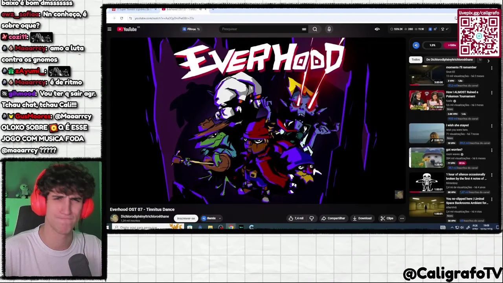The image size is (503, 283).
Task: Show more chips with right chevron
Action: point(488,61)
